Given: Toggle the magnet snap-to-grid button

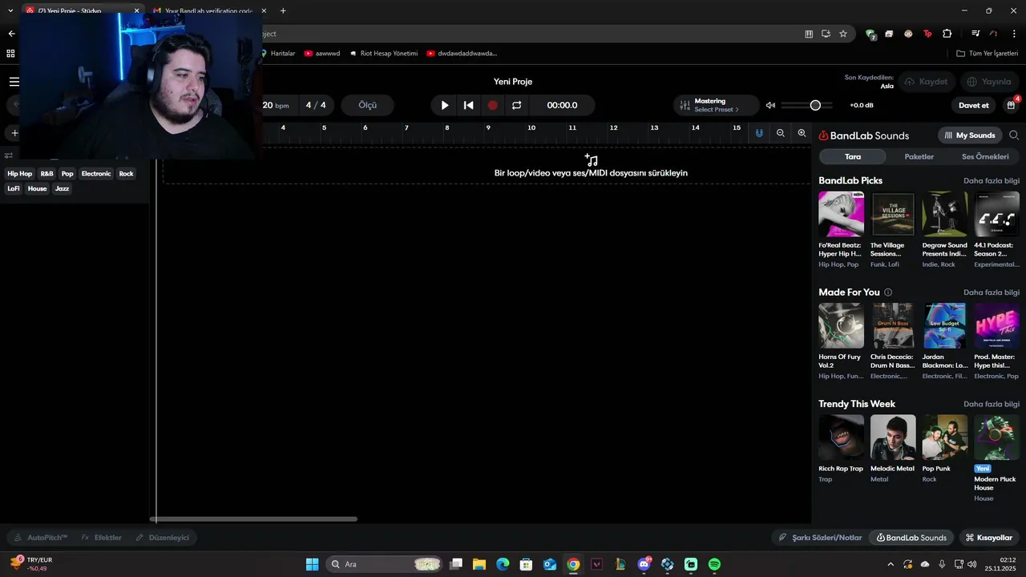Looking at the screenshot, I should click(x=759, y=133).
